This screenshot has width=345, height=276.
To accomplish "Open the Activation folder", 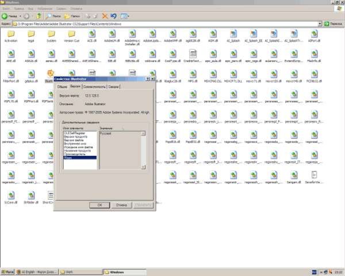I will [11, 36].
